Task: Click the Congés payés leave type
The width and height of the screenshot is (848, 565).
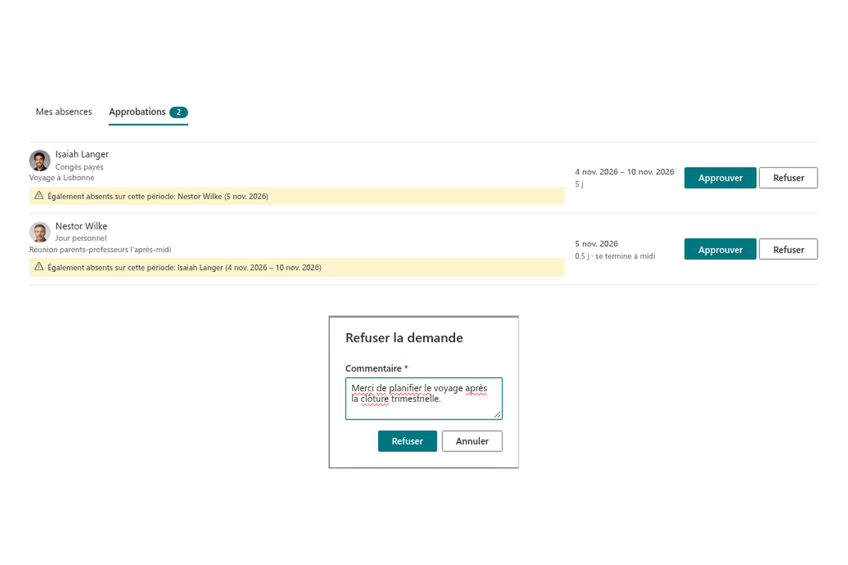Action: click(79, 167)
